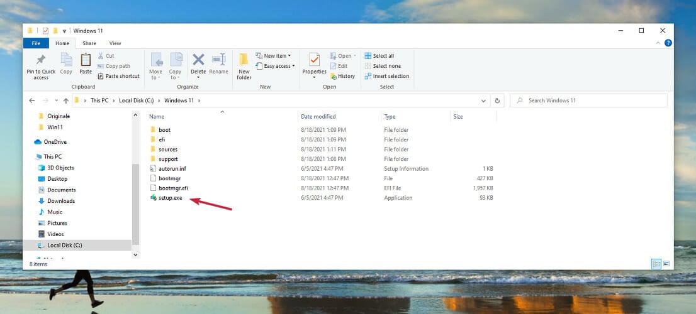Open file History
The width and height of the screenshot is (696, 314).
[x=343, y=76]
